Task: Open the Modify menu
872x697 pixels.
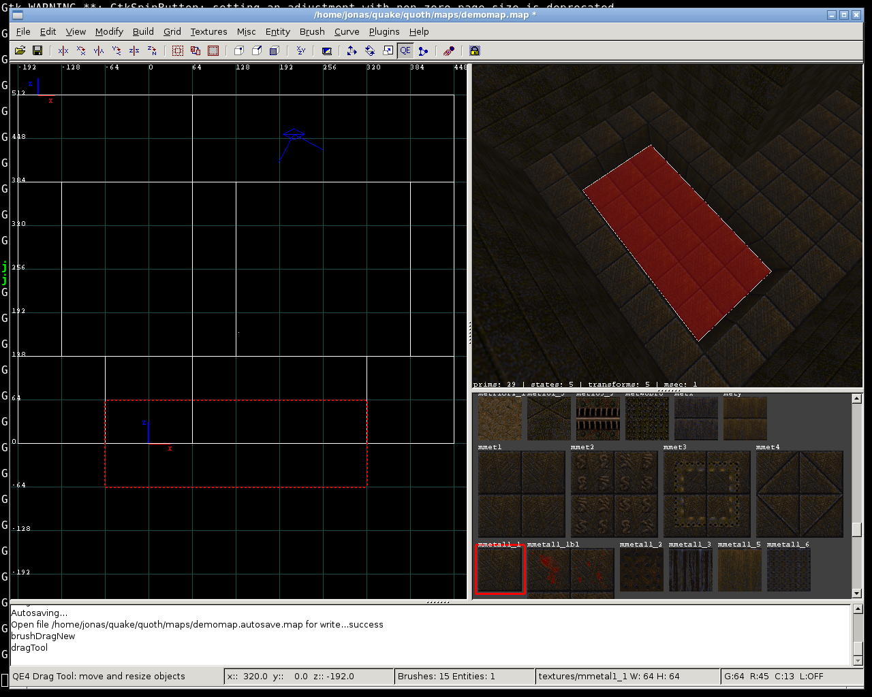Action: [x=109, y=31]
